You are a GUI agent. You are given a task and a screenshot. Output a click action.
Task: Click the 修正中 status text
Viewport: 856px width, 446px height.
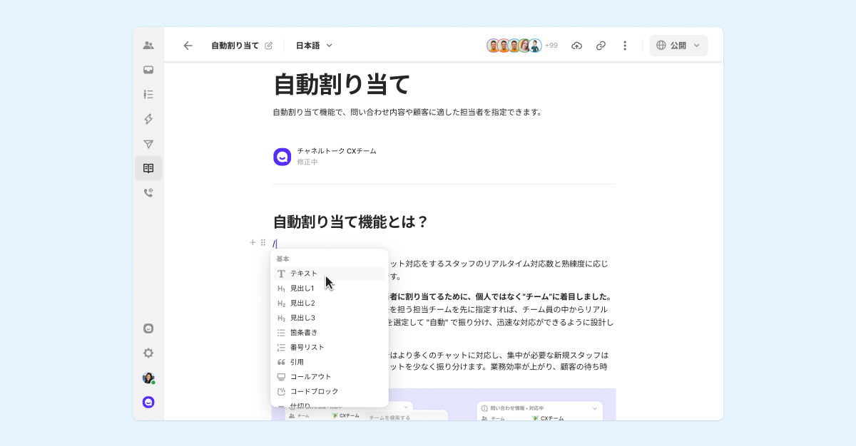307,162
